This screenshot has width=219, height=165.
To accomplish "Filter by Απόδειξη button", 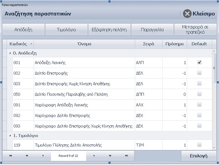I will 23,29.
